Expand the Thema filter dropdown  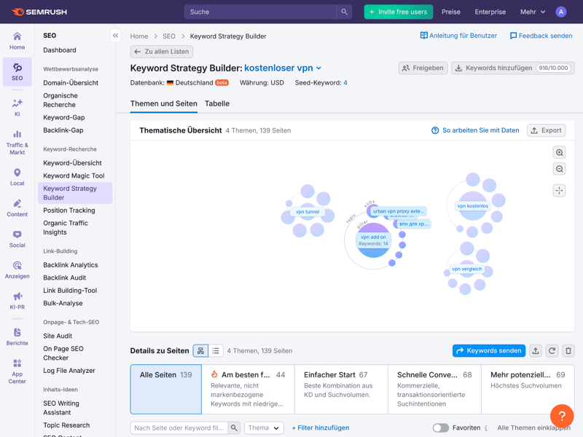[x=263, y=428]
